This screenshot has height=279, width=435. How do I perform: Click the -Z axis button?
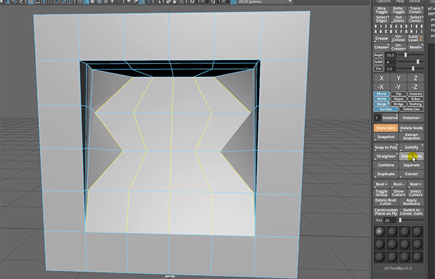415,86
